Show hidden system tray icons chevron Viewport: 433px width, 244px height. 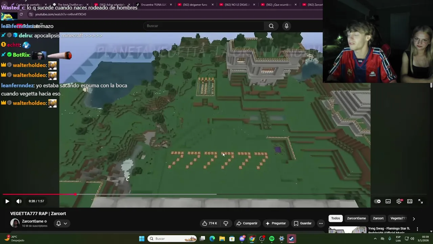pos(375,239)
